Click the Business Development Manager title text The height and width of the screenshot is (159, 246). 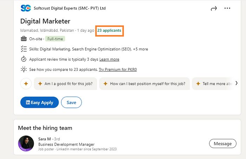pos(66,144)
